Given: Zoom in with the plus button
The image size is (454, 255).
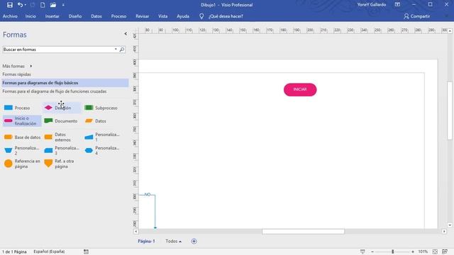Looking at the screenshot, I should (x=413, y=252).
